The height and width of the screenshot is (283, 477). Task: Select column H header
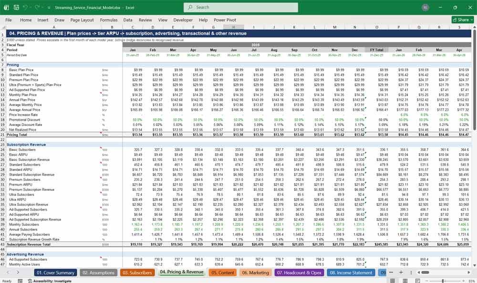pos(233,27)
